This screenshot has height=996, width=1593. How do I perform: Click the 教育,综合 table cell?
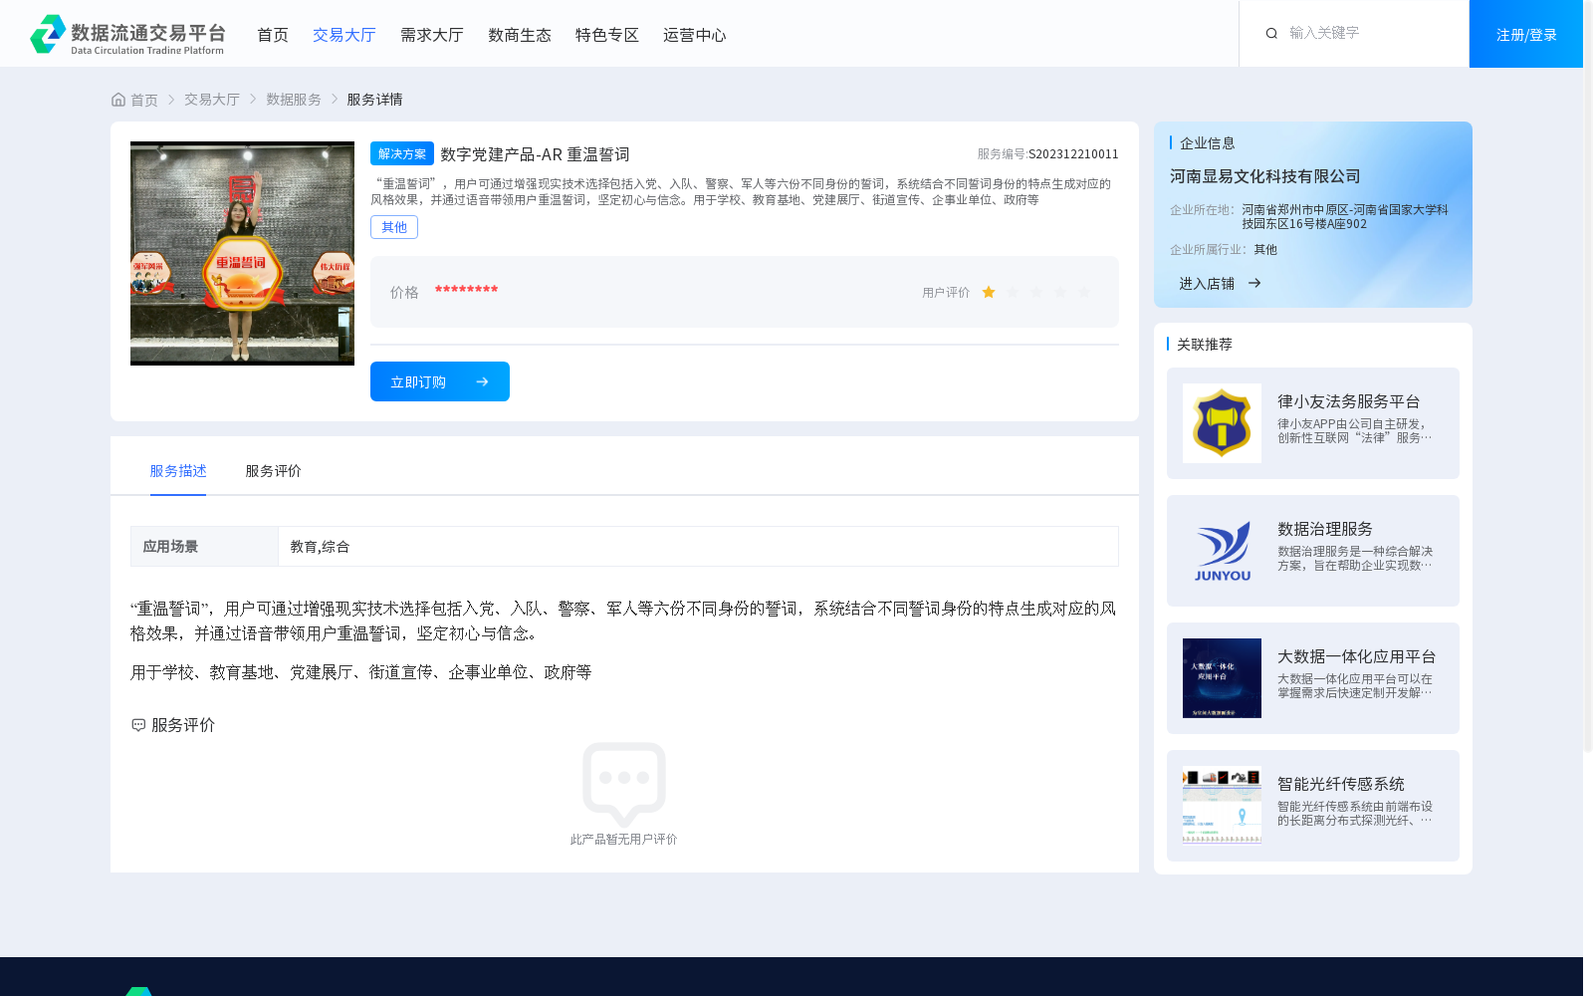click(698, 547)
